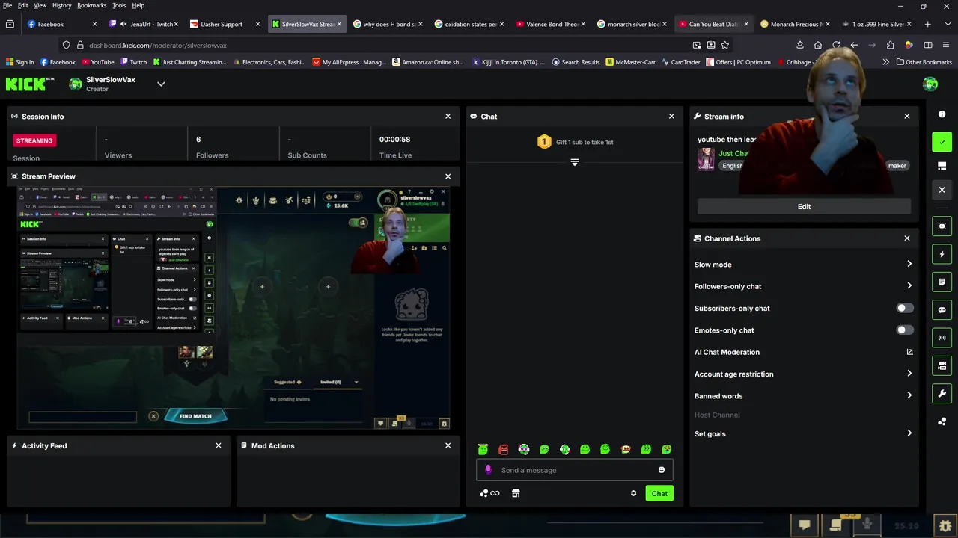Viewport: 958px width, 538px height.
Task: Click the profile avatar at top right
Action: (930, 84)
